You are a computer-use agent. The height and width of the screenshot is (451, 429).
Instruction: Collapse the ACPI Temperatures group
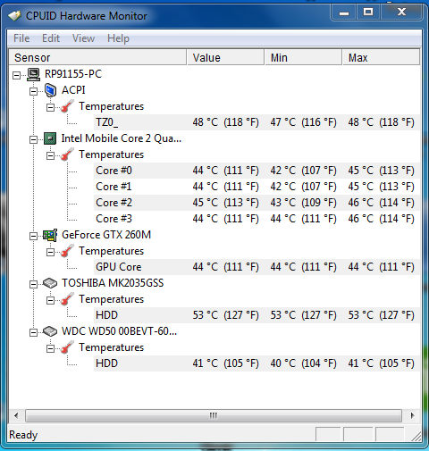coord(51,107)
